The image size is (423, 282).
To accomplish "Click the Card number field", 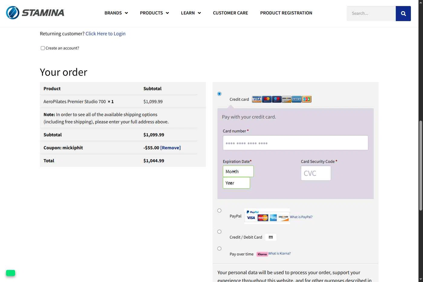I will pyautogui.click(x=295, y=143).
